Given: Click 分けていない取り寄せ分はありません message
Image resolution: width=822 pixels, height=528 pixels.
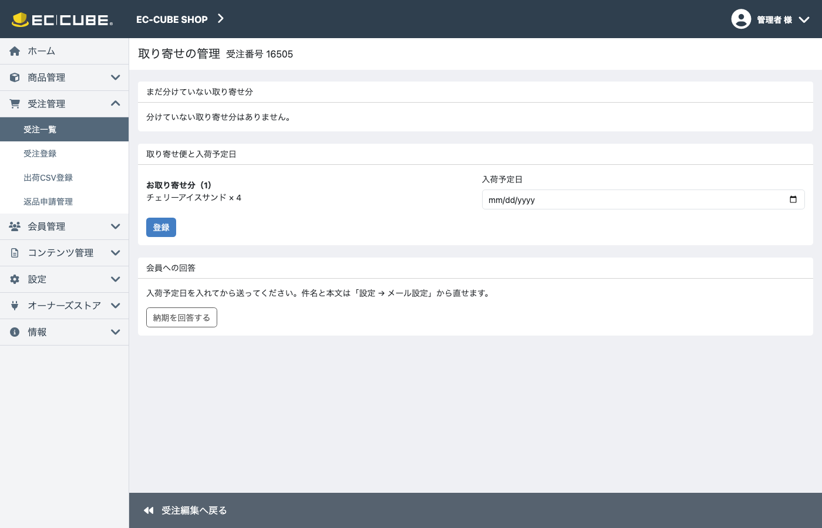Looking at the screenshot, I should pos(219,117).
